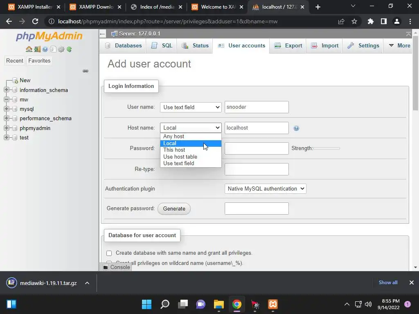This screenshot has height=314, width=419.
Task: Open the Console bar
Action: coord(117,267)
